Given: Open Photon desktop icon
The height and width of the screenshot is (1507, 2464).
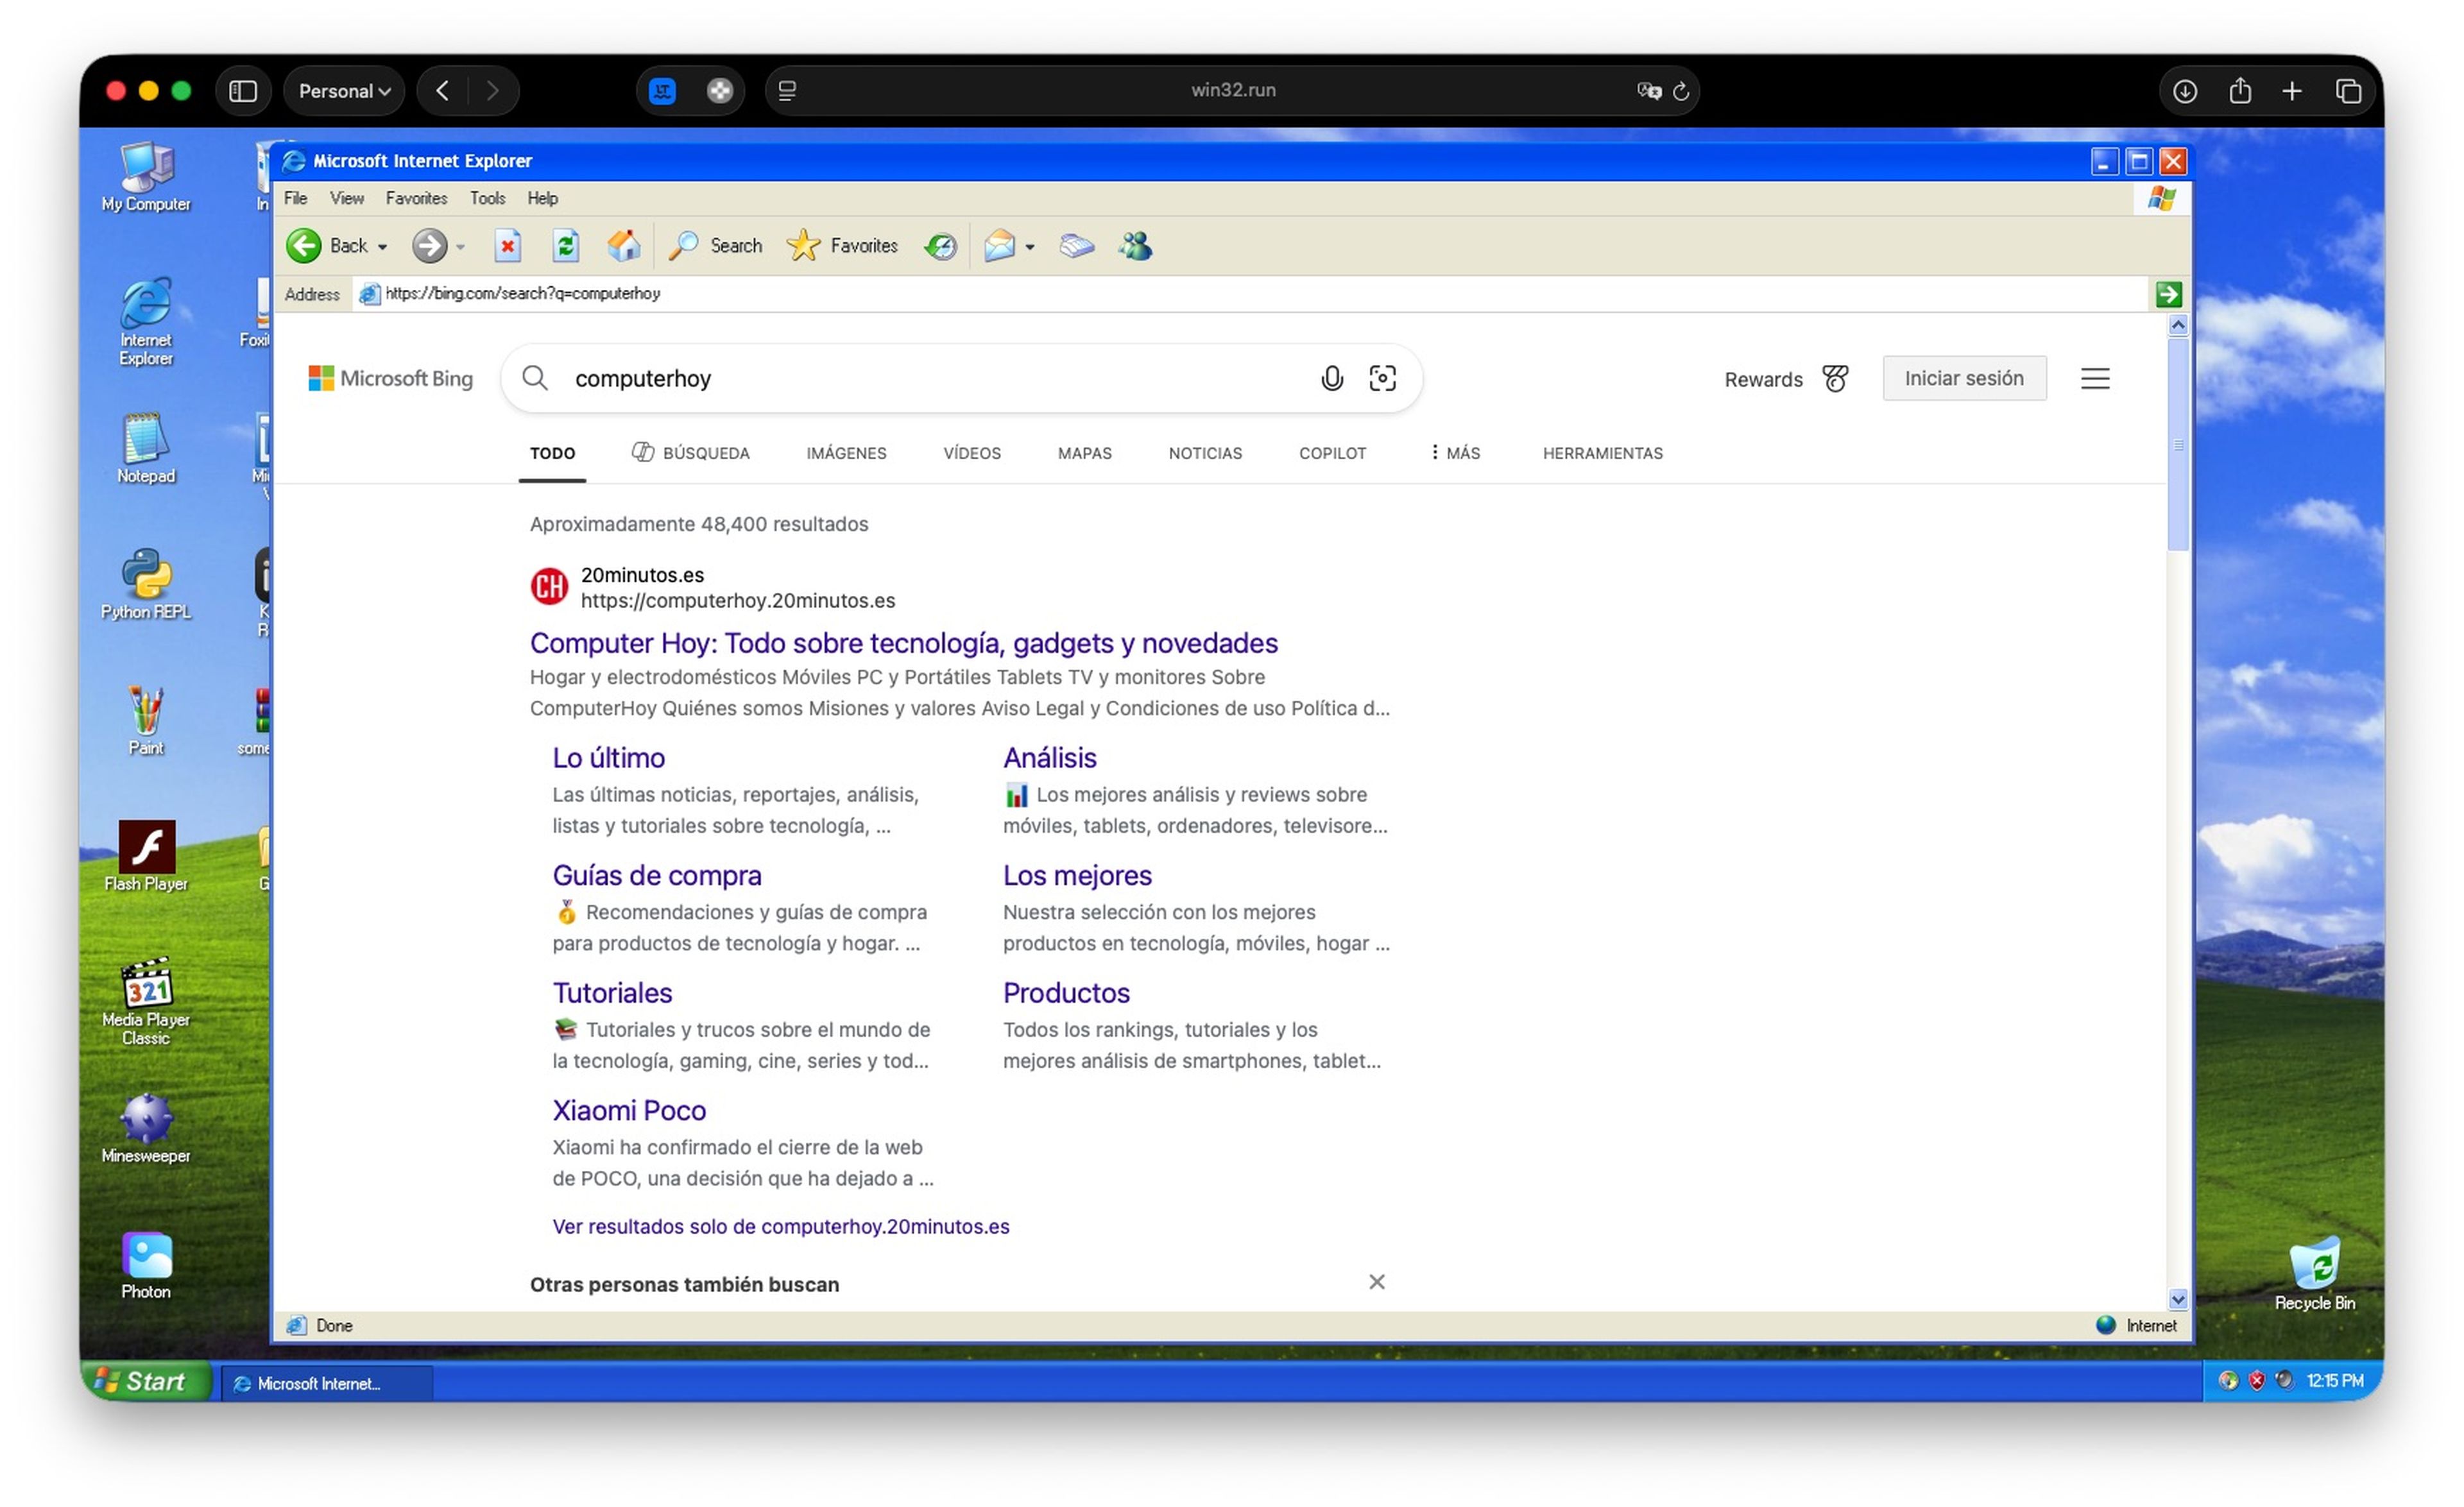Looking at the screenshot, I should tap(146, 1266).
